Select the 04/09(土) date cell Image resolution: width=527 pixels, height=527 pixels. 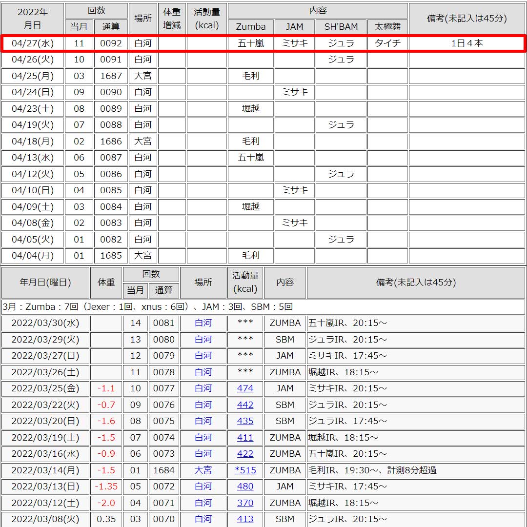pos(33,207)
